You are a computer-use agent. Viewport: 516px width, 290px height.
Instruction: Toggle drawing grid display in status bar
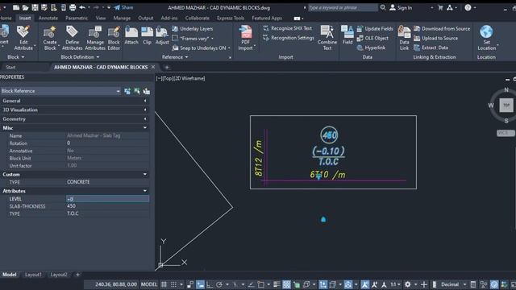point(164,284)
